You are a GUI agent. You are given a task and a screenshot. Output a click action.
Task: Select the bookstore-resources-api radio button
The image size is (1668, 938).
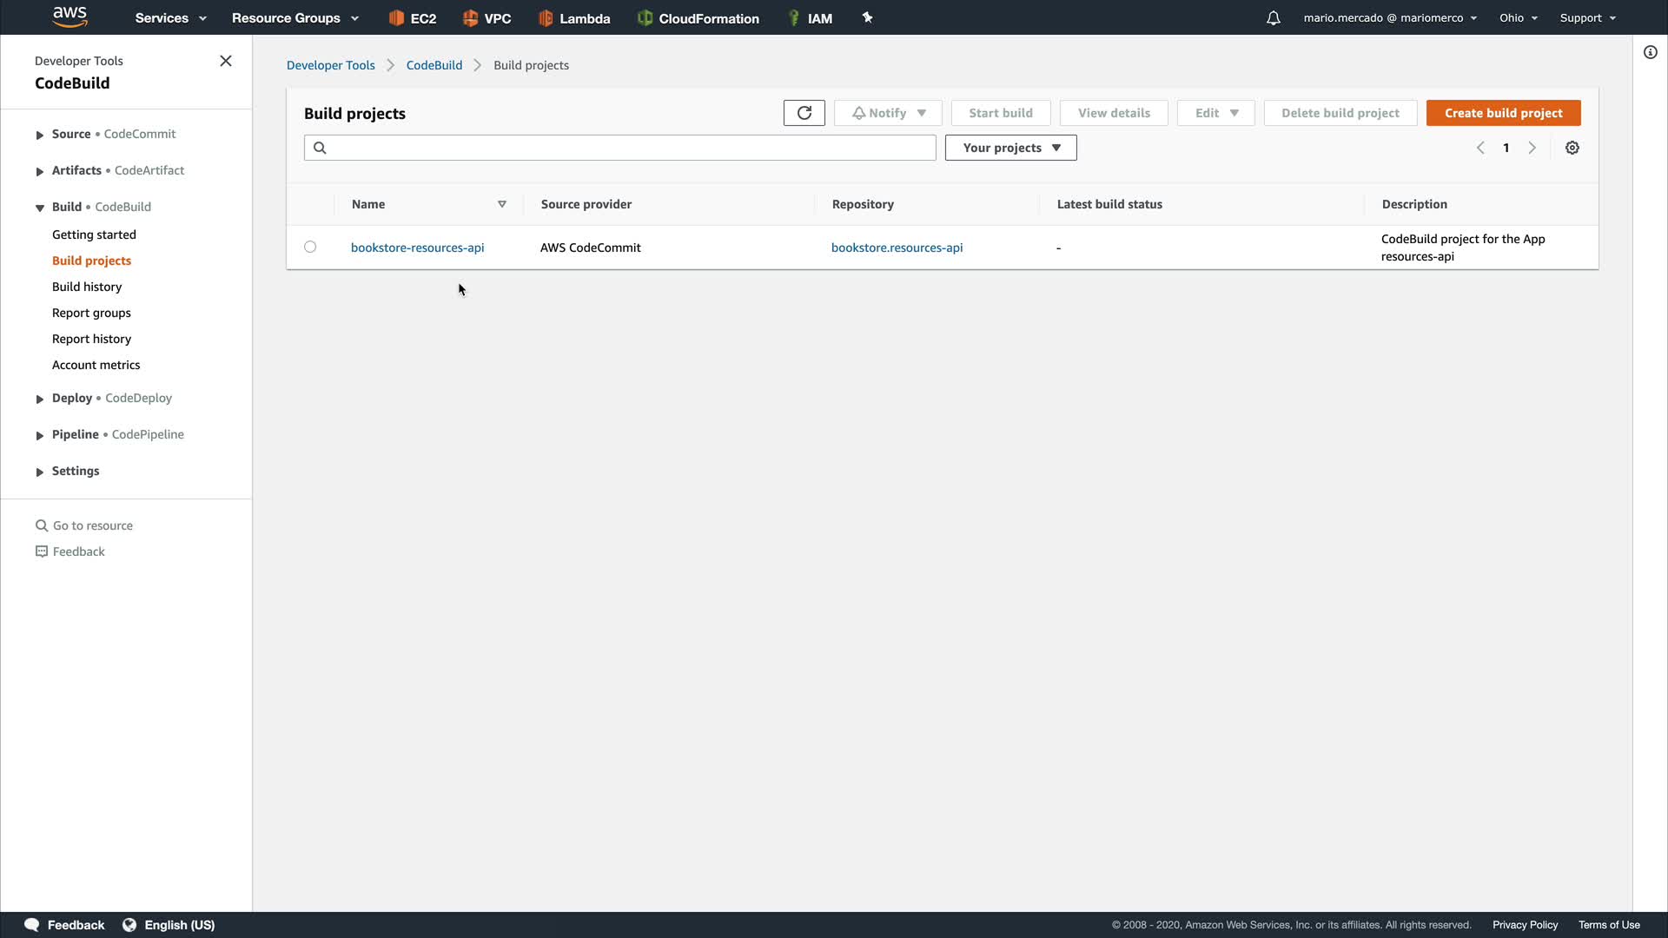310,247
